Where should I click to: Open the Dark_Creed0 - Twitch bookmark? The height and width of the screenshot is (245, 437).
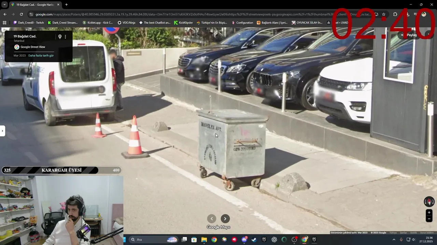click(28, 22)
